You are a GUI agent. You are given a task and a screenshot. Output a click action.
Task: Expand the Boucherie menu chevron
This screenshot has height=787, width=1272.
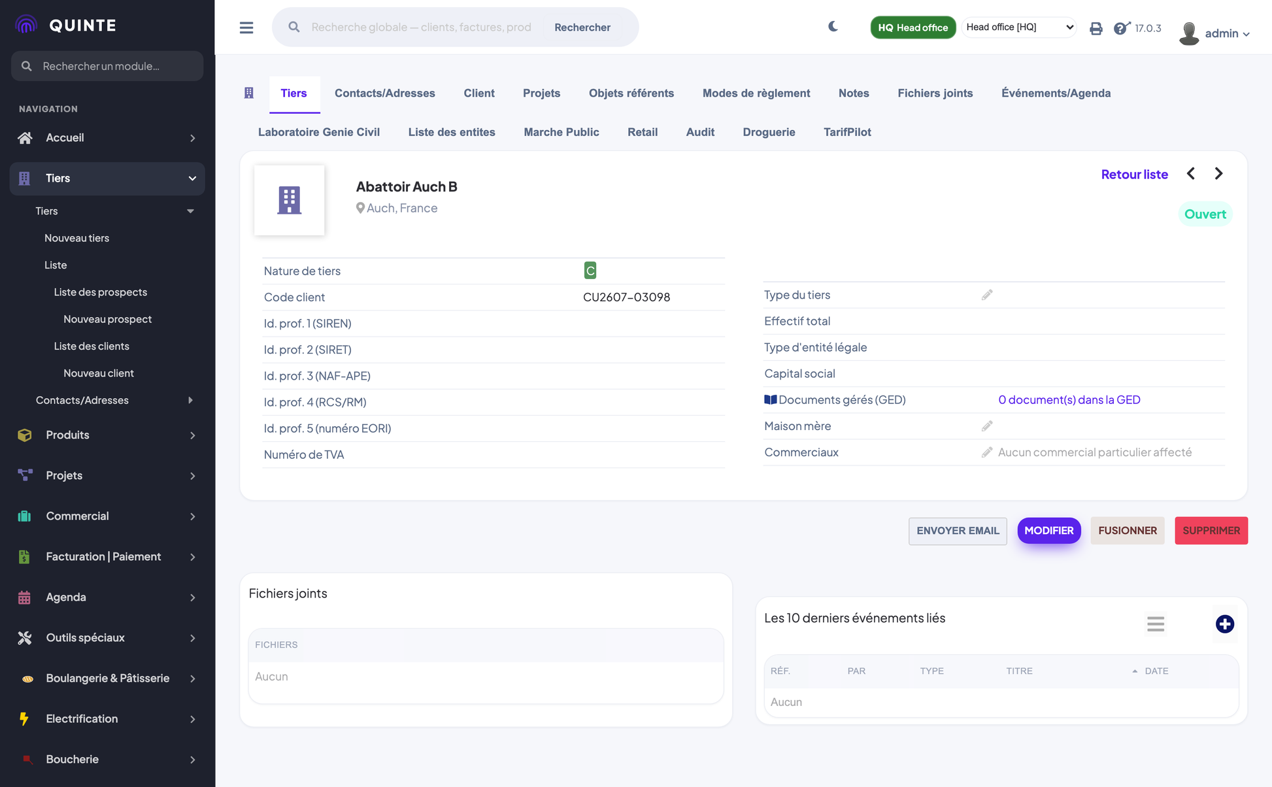pos(192,759)
